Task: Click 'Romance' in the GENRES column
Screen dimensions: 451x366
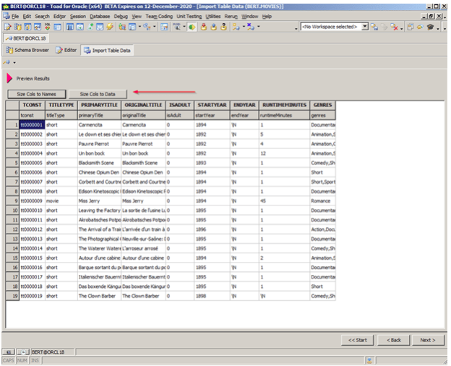Action: (322, 201)
